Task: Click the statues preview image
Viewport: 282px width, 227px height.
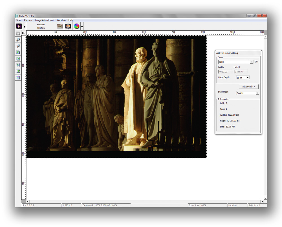Action: (116, 97)
